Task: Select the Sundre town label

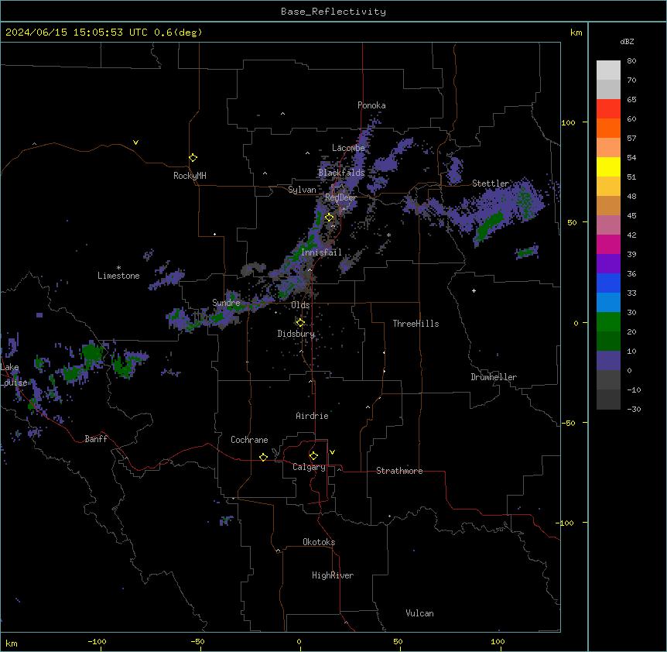Action: (x=226, y=303)
